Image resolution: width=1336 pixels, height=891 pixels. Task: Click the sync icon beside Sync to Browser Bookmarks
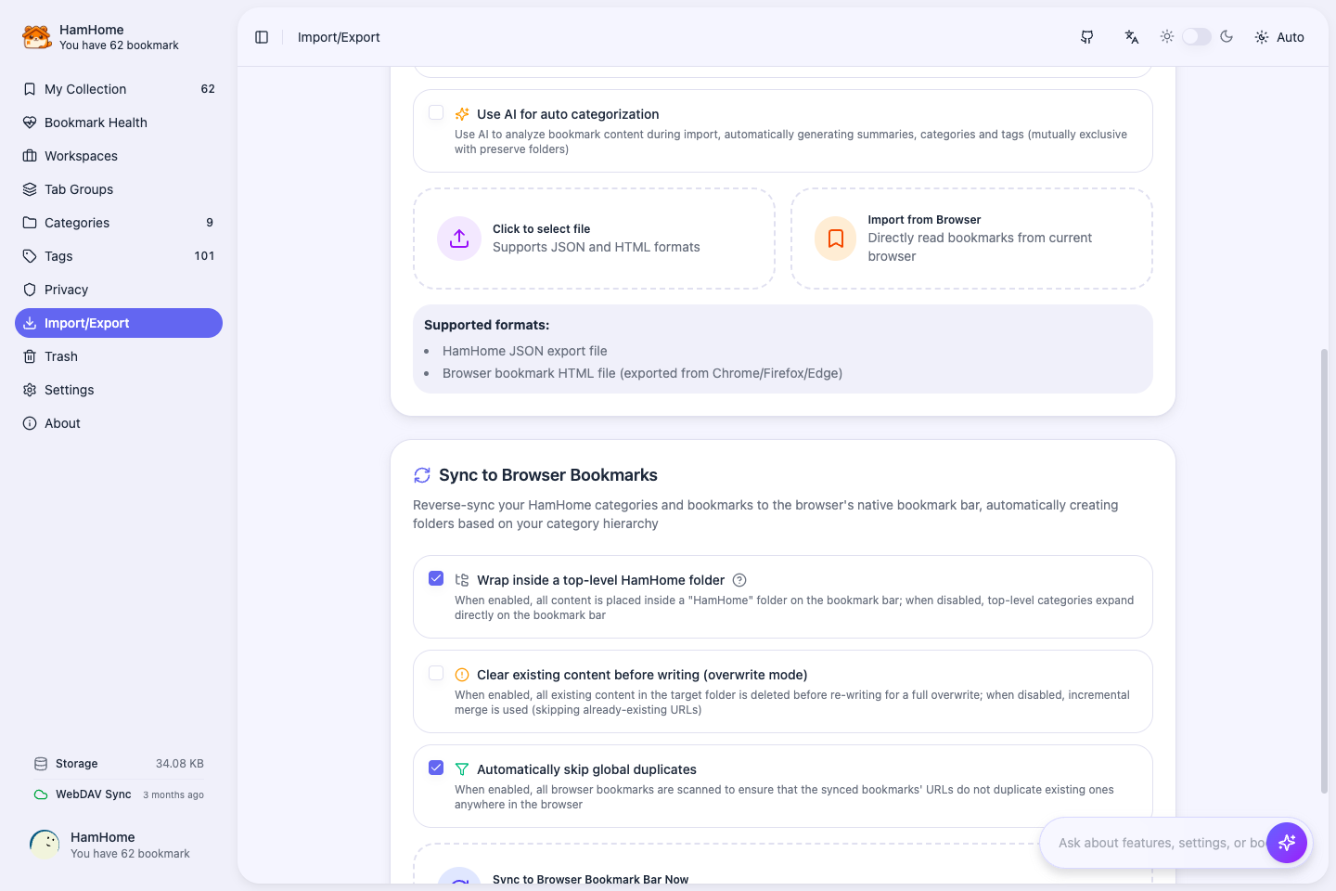pyautogui.click(x=422, y=475)
